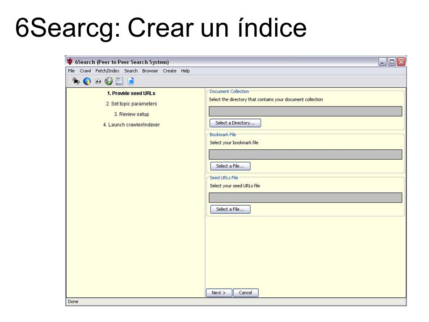Click the green globe browser icon

click(109, 81)
